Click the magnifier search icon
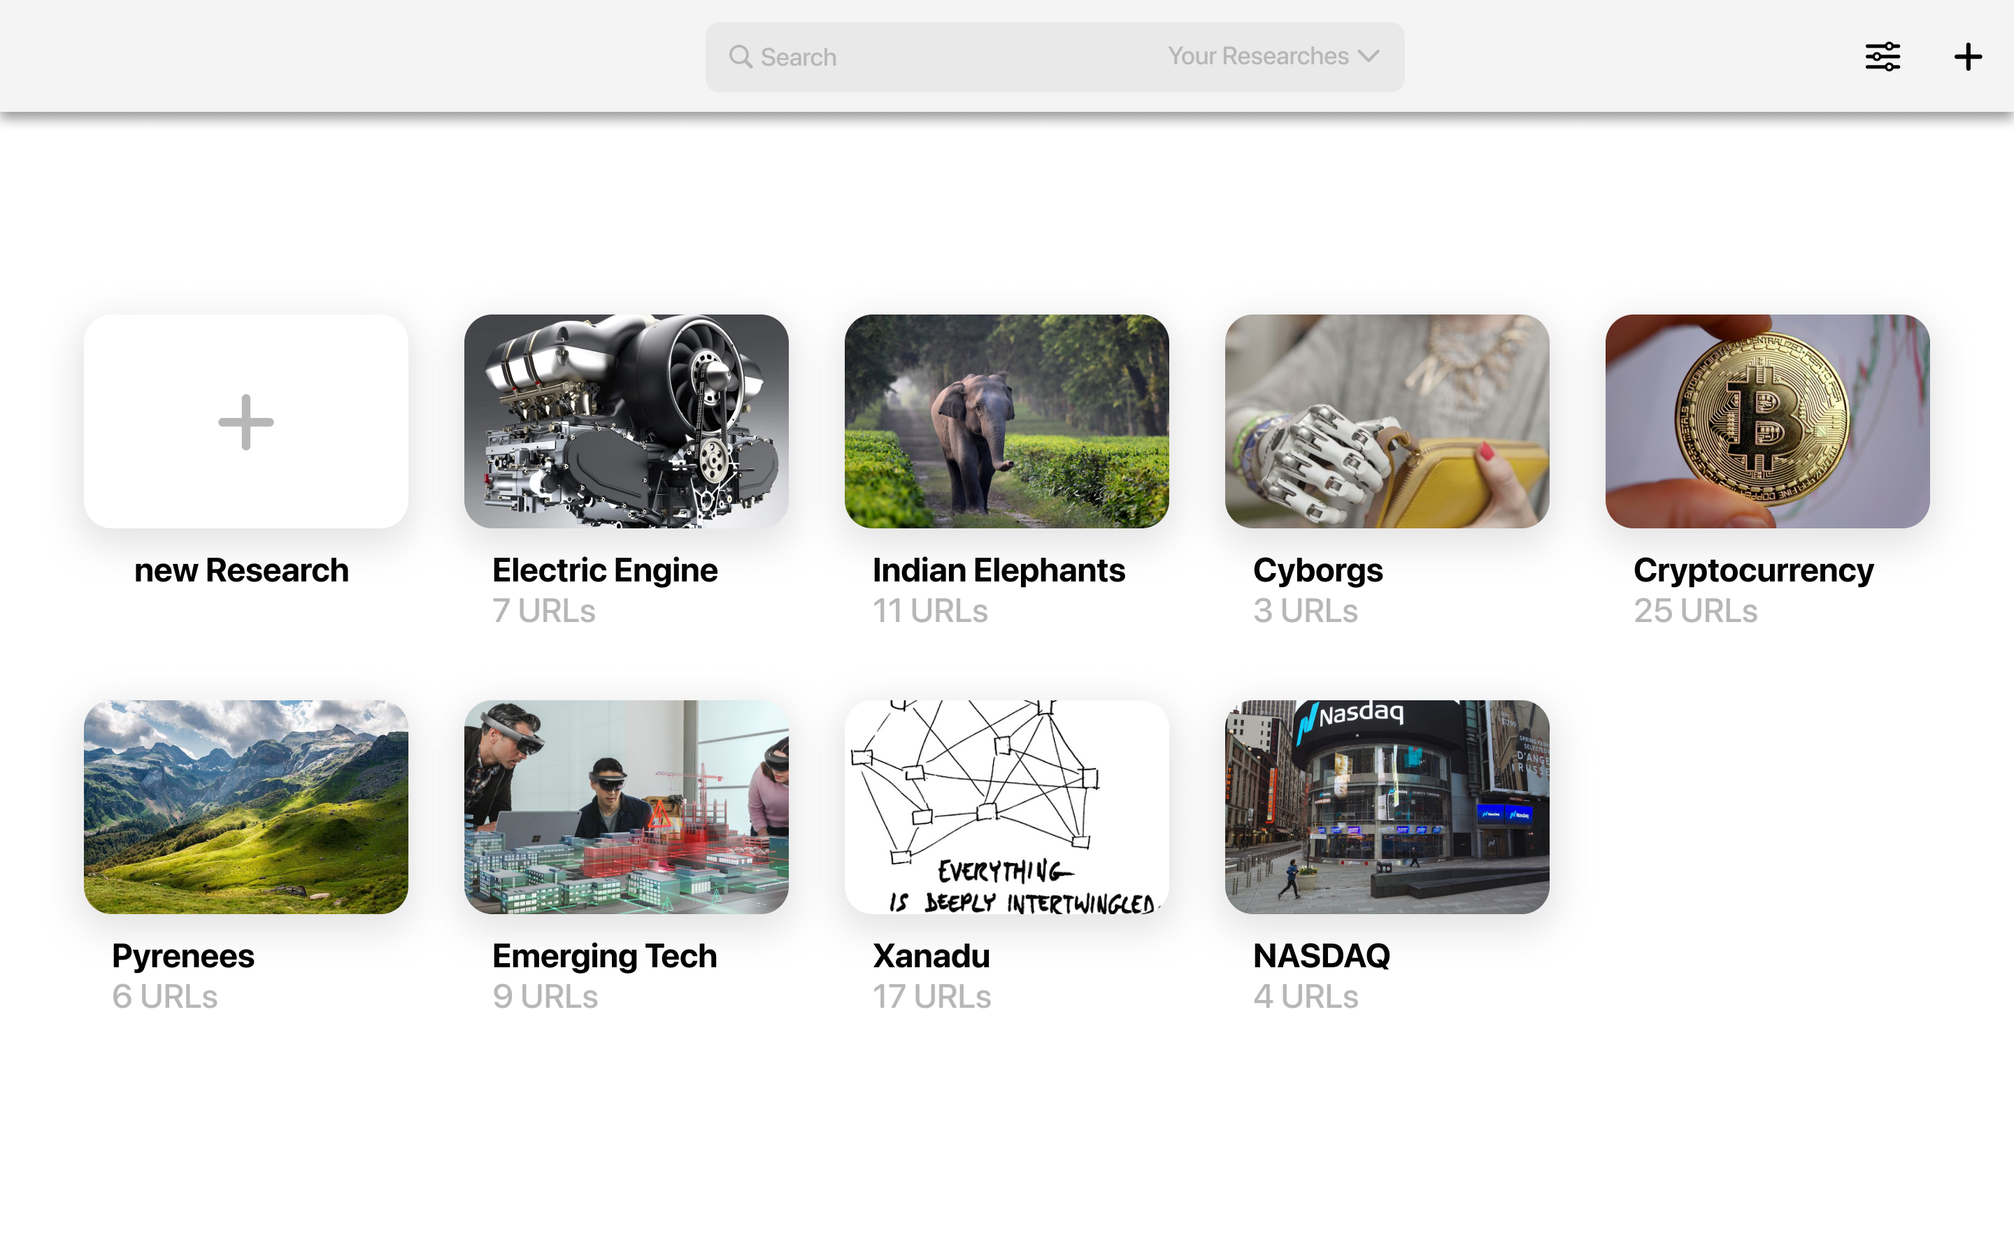 pos(740,57)
